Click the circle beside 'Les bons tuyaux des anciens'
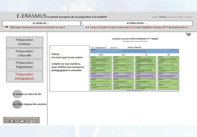Screen dimensions: 197x137 tap(17, 104)
